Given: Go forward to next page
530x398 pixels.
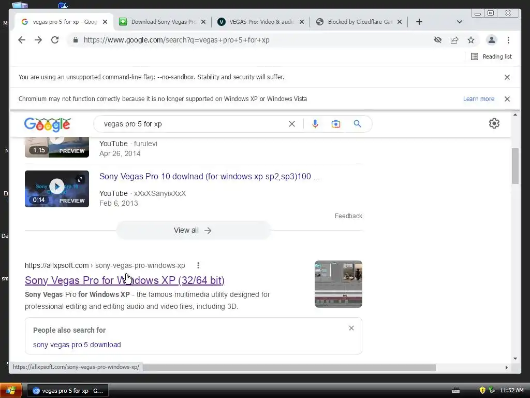Looking at the screenshot, I should 38,40.
